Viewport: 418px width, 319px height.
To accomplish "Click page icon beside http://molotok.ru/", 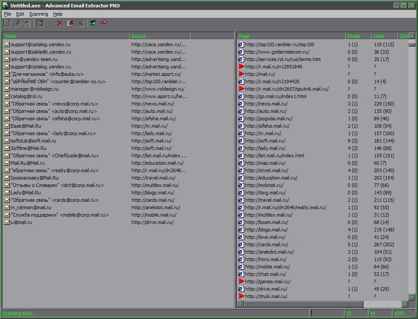I will coord(241,185).
